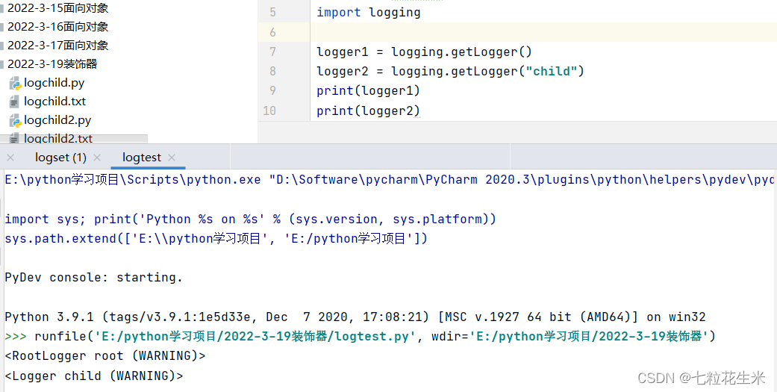Select logchild.txt in the project tree
Screen dimensions: 777x392
(54, 102)
